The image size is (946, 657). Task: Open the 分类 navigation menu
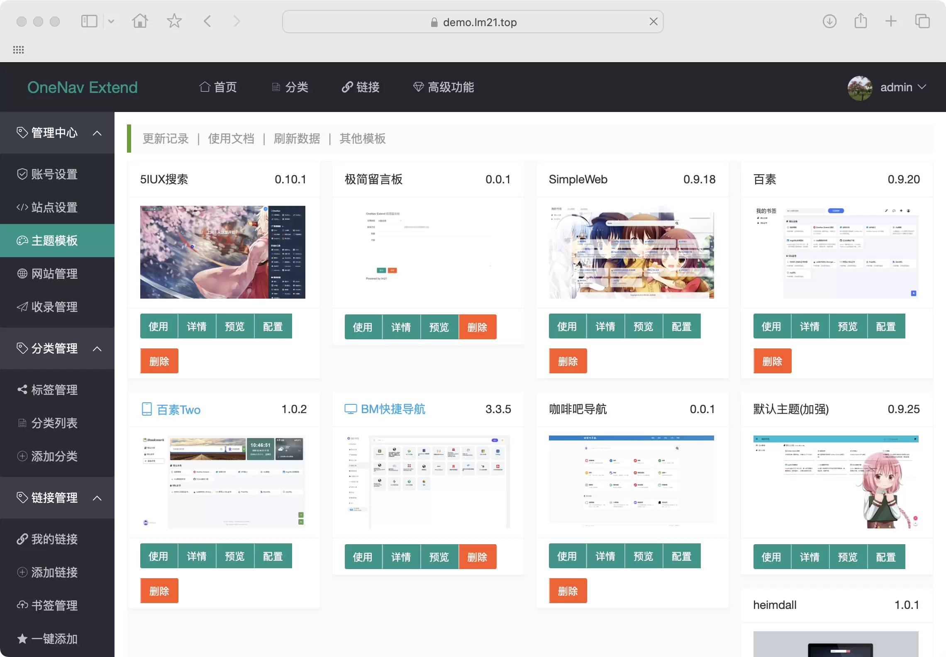292,87
